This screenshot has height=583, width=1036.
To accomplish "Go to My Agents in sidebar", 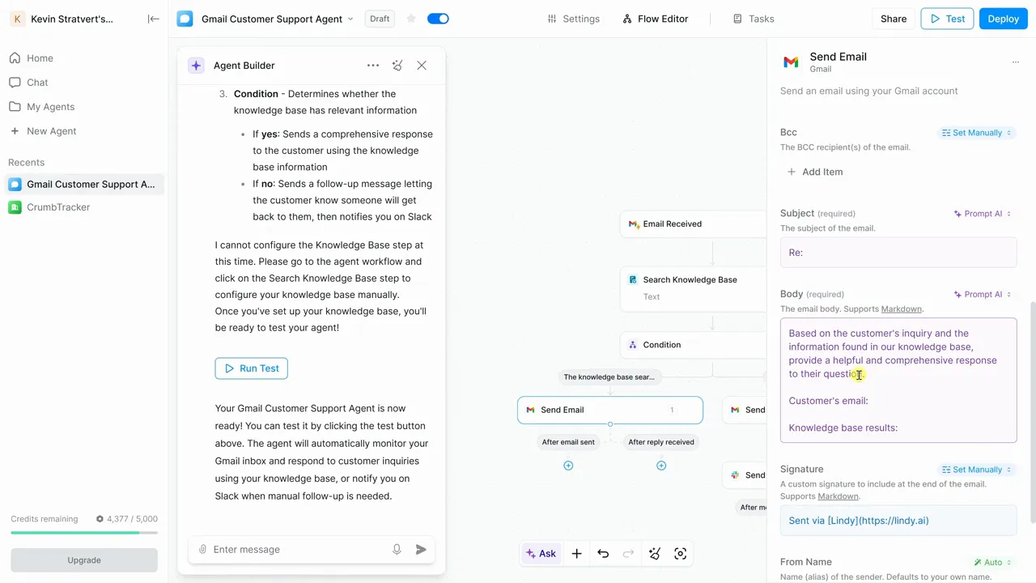I will point(50,107).
